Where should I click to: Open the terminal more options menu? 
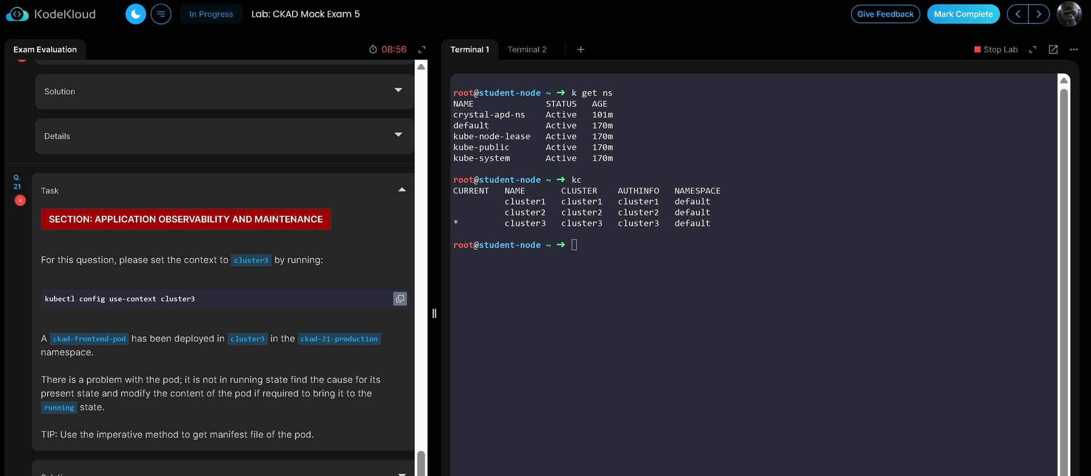coord(1073,49)
